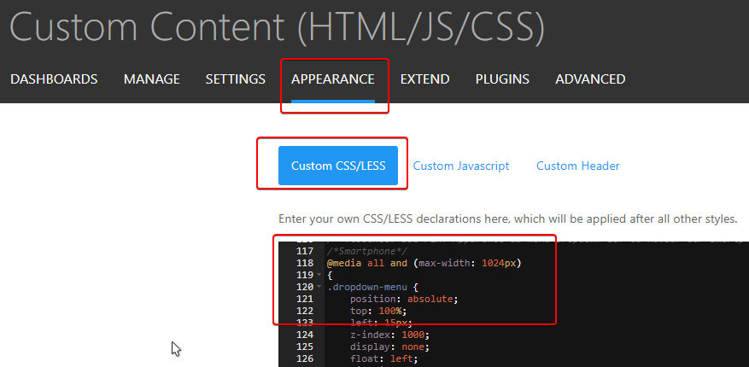
Task: Select the APPEARANCE menu tab
Action: coord(332,79)
